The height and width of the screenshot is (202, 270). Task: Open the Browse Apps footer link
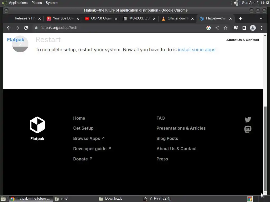(89, 138)
